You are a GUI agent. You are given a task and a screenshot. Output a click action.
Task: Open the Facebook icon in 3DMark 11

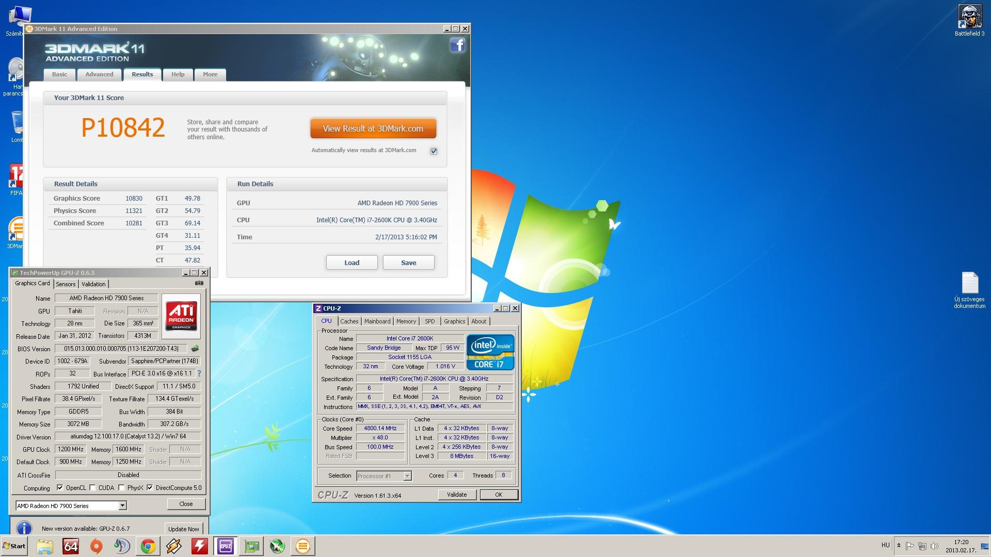pyautogui.click(x=457, y=45)
